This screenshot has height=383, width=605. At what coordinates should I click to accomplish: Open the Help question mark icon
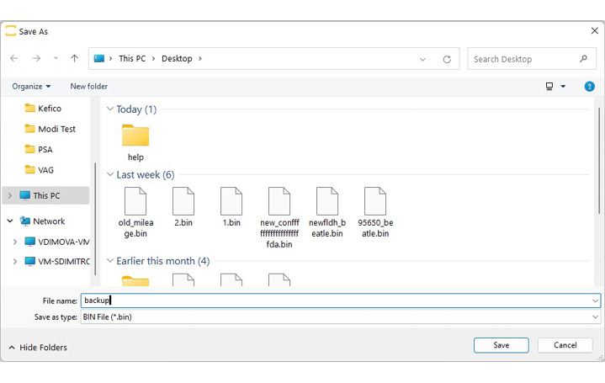[x=589, y=87]
